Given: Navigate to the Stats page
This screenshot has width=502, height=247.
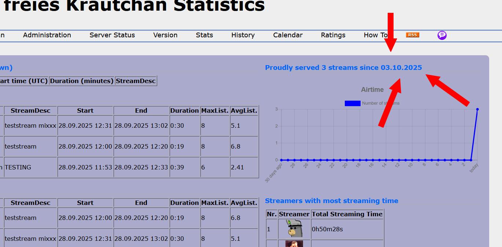Looking at the screenshot, I should tap(204, 35).
